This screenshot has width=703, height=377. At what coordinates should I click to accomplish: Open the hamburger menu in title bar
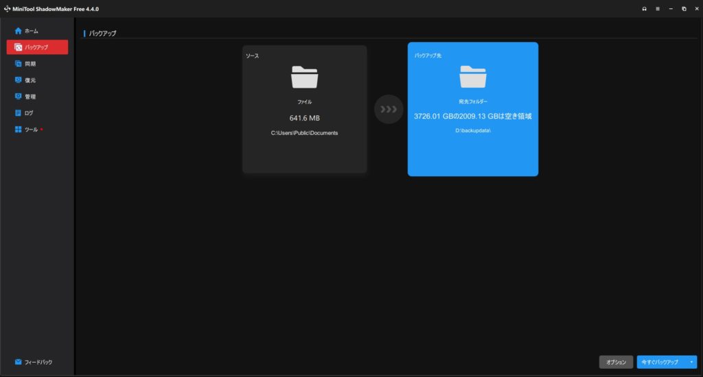tap(657, 9)
